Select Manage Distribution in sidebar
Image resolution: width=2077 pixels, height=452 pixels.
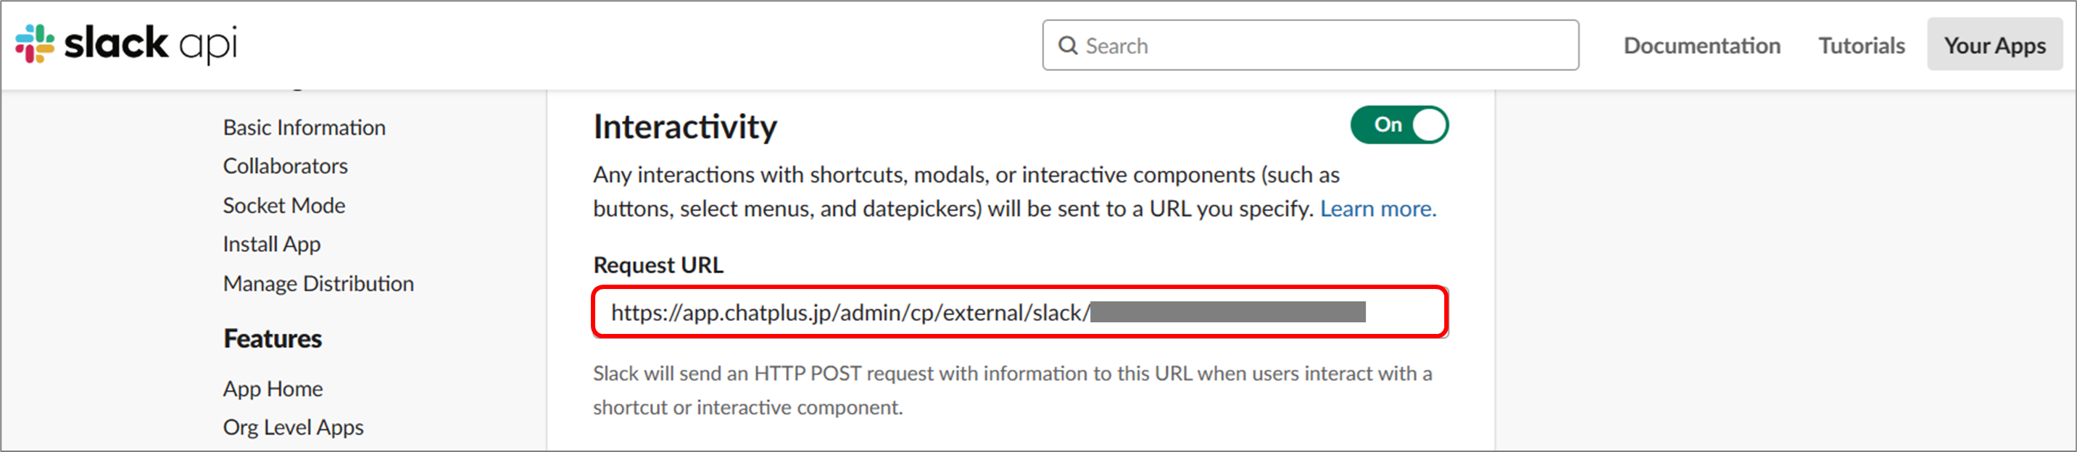[318, 285]
